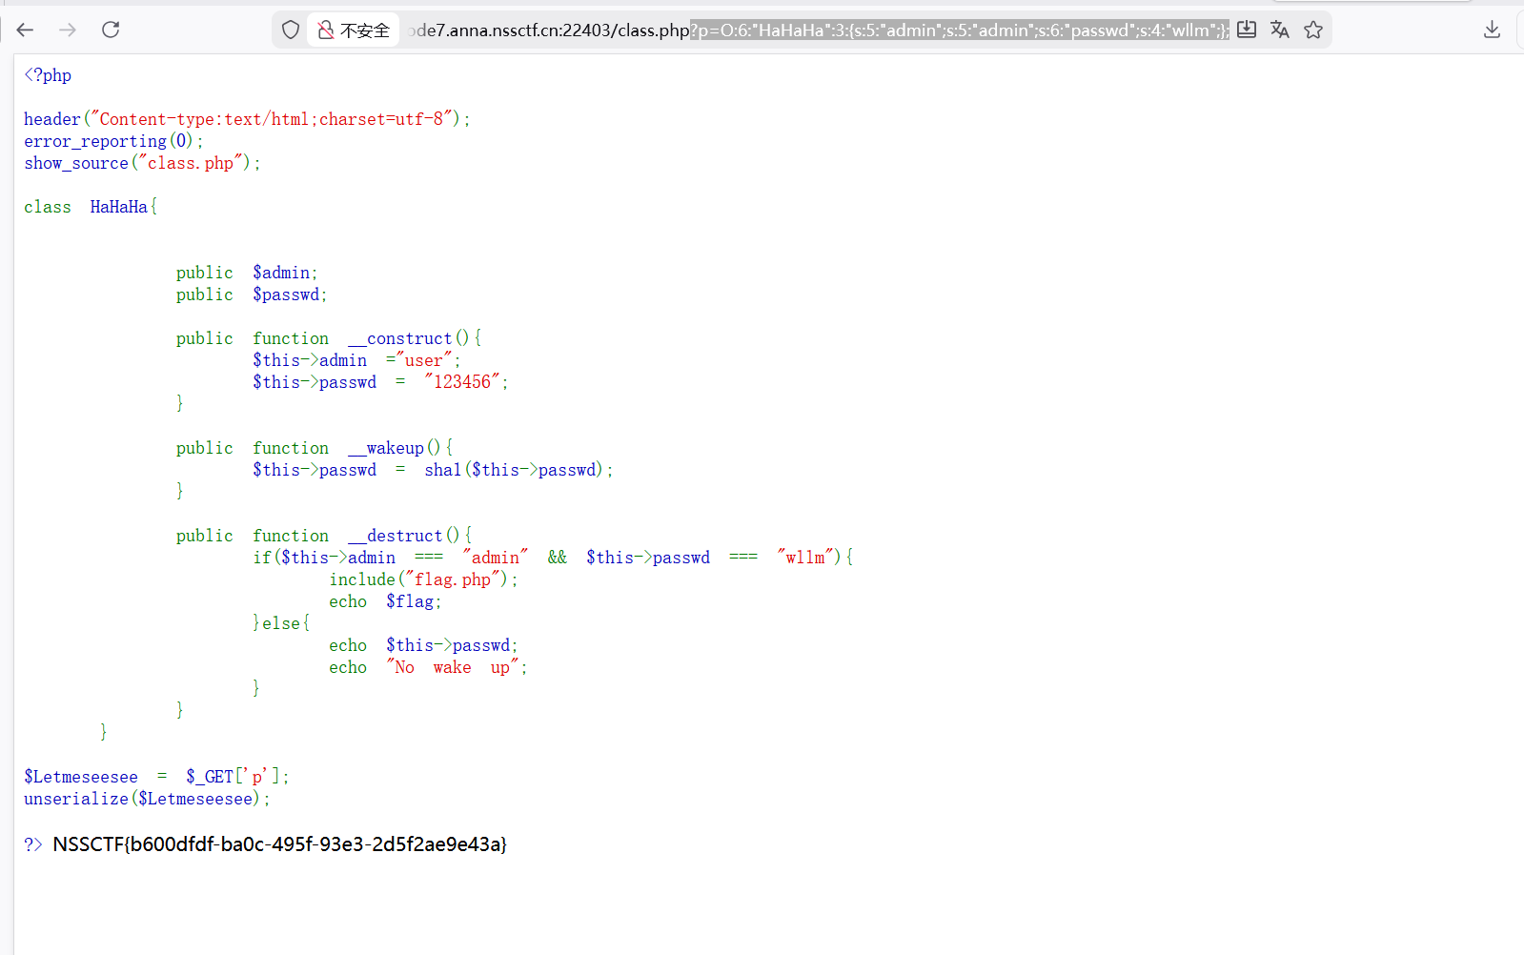The image size is (1524, 955).
Task: Click the include("flag.php") line
Action: click(x=423, y=579)
